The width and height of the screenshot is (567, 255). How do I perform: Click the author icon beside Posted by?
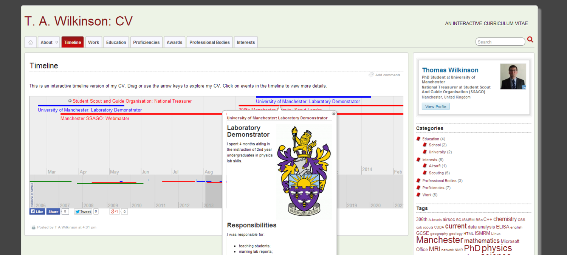click(33, 227)
